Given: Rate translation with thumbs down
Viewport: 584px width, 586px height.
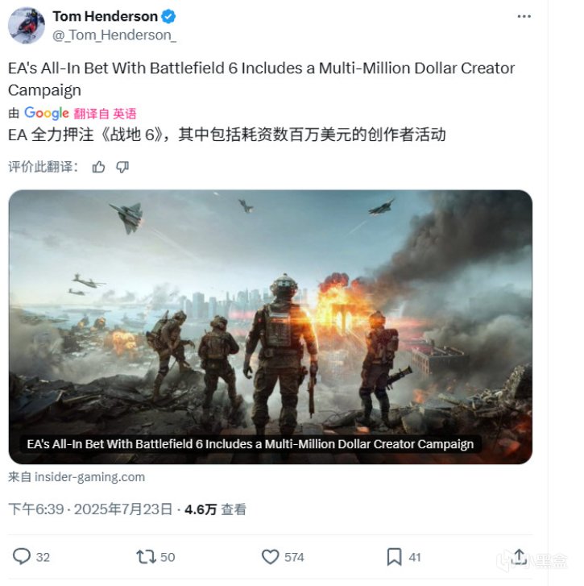Looking at the screenshot, I should tap(122, 167).
